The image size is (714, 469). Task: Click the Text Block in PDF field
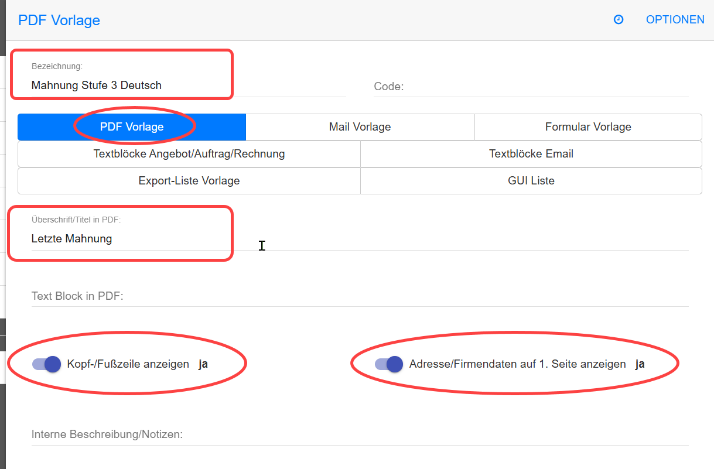(x=360, y=296)
